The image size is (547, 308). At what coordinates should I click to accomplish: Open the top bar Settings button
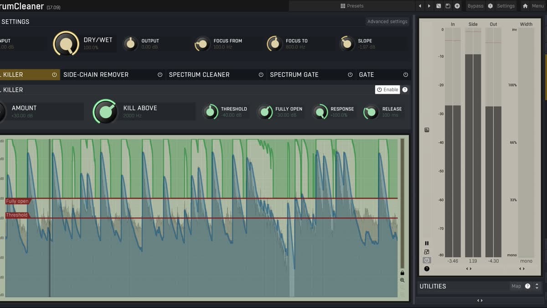[506, 6]
